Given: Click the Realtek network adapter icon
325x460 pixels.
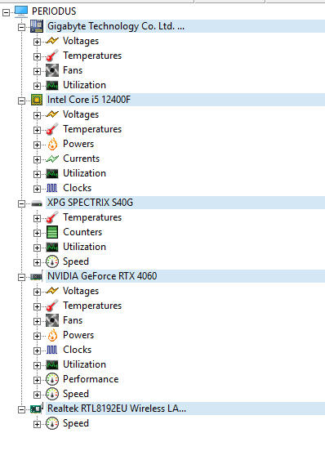Looking at the screenshot, I should [x=37, y=409].
